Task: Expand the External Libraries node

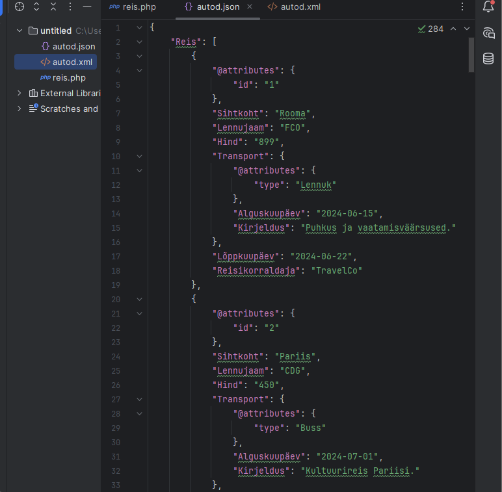Action: tap(20, 93)
